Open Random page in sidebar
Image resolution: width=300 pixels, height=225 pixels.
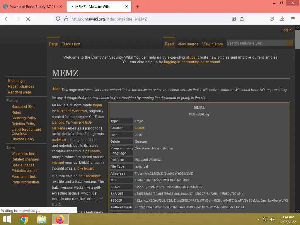(19, 92)
